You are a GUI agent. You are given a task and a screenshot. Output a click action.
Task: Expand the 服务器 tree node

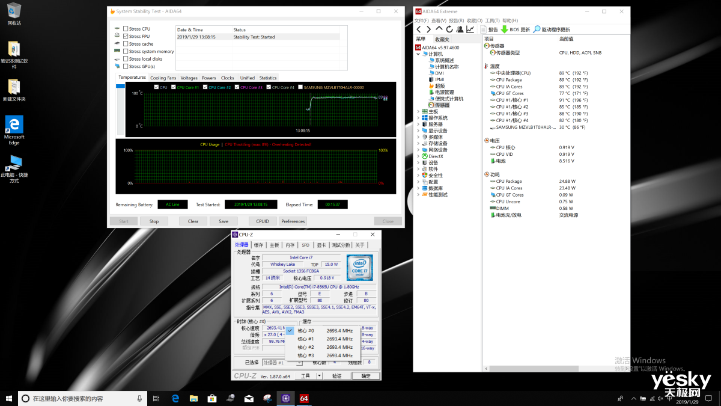418,125
